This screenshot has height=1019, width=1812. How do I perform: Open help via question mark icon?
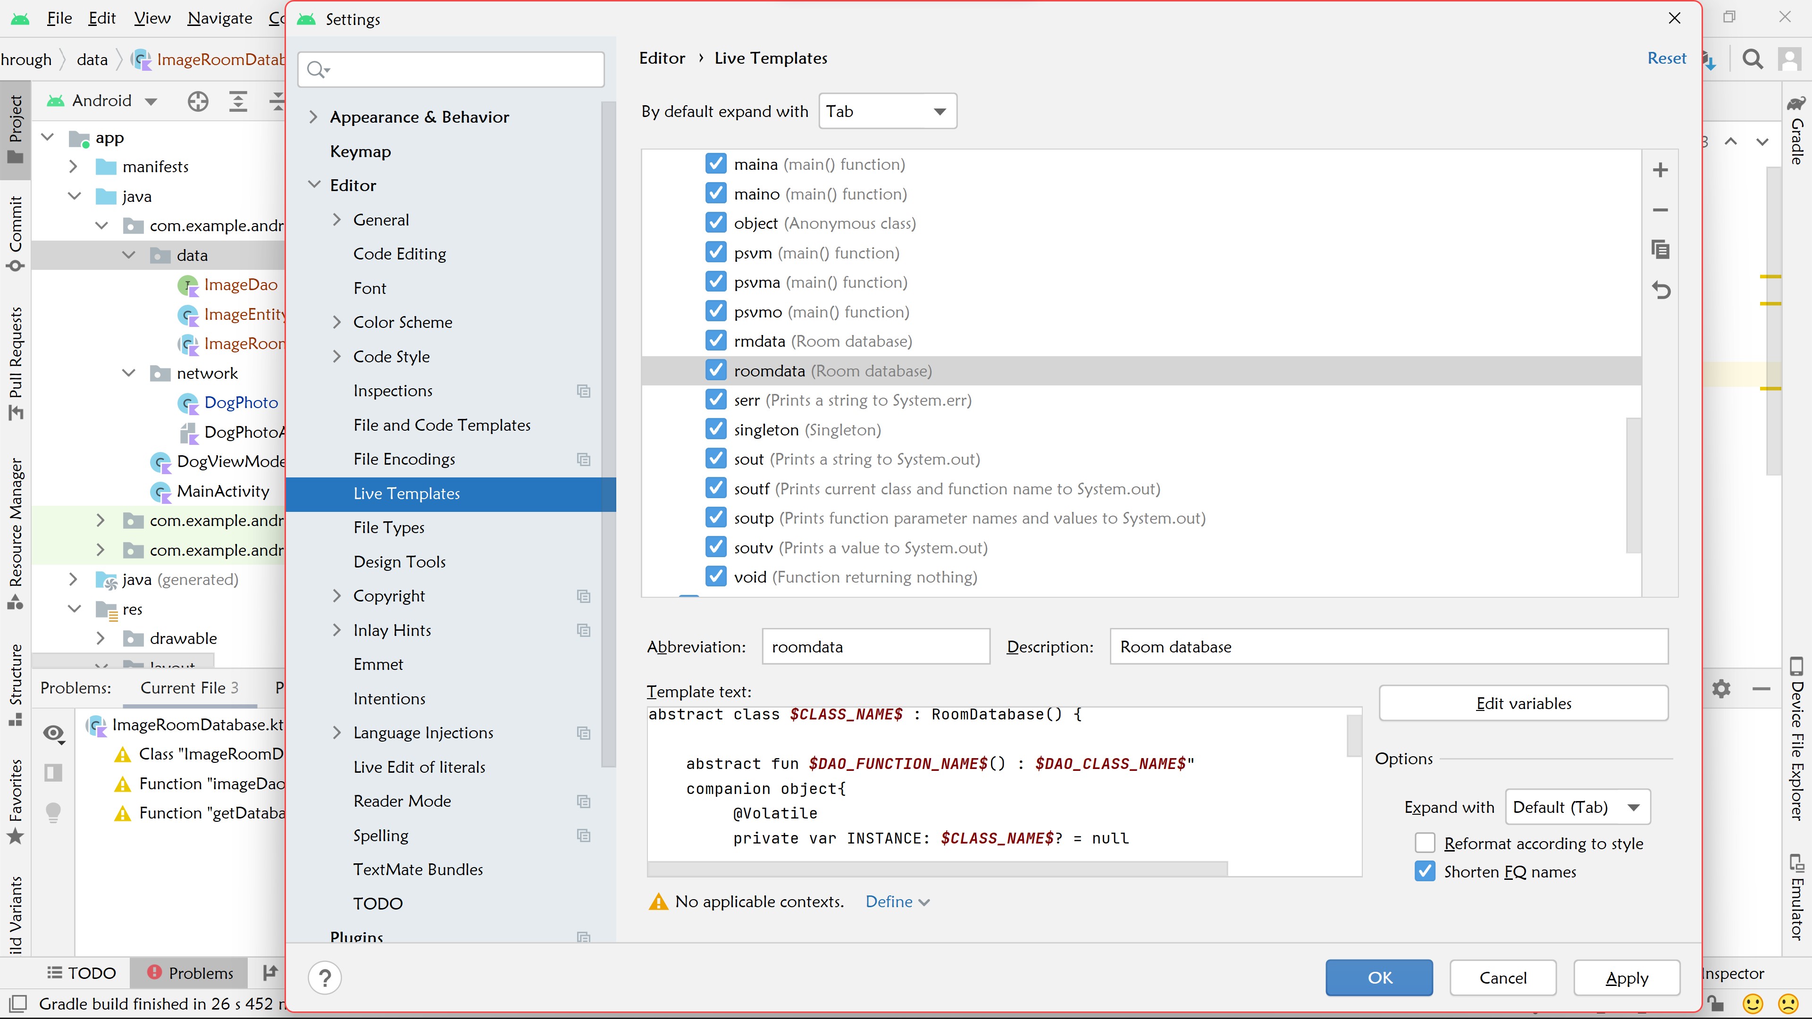[324, 977]
